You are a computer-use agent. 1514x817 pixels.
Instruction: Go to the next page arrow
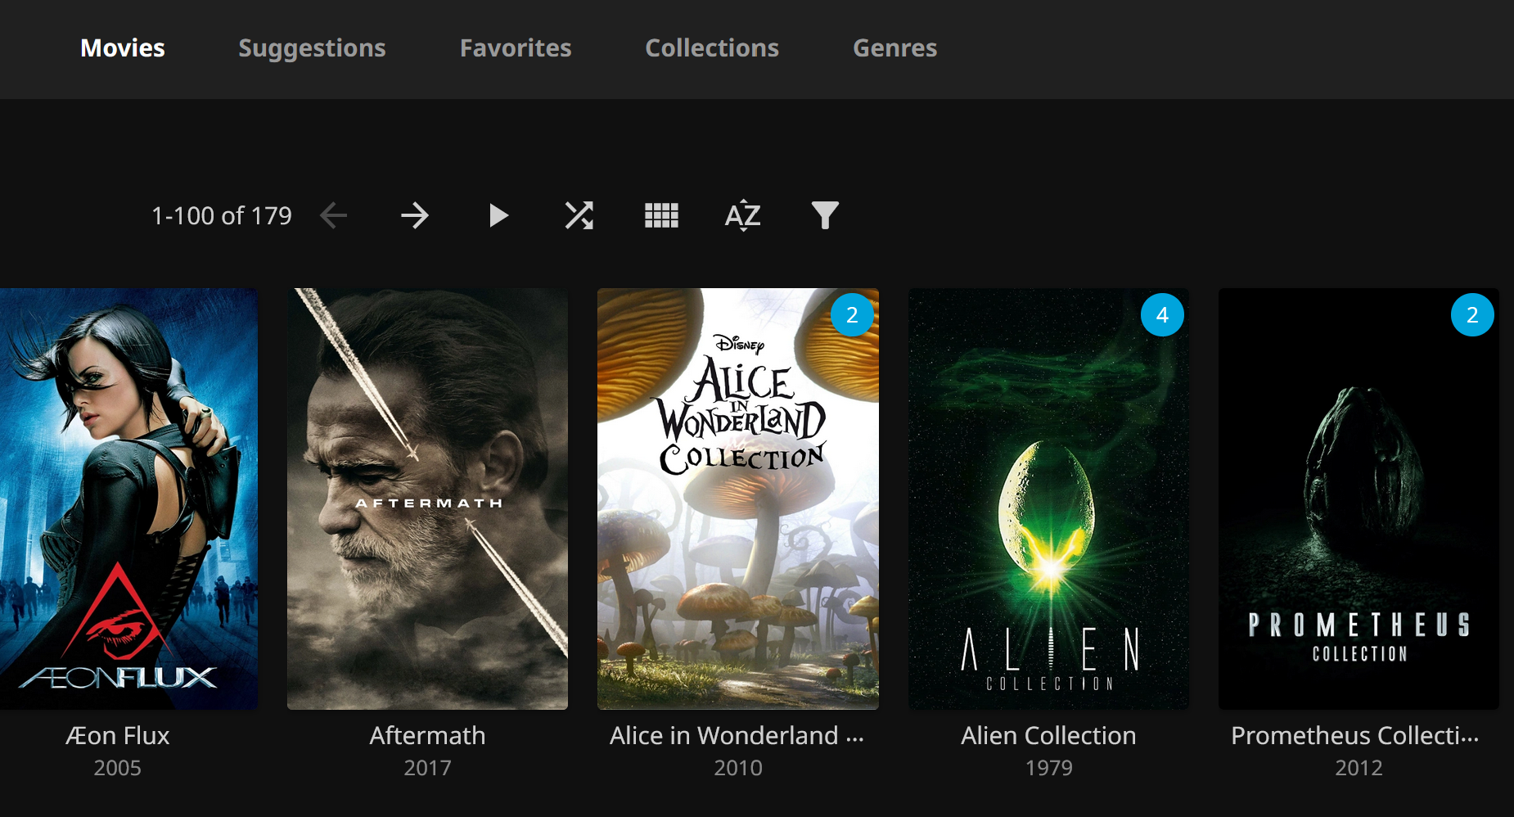(415, 216)
